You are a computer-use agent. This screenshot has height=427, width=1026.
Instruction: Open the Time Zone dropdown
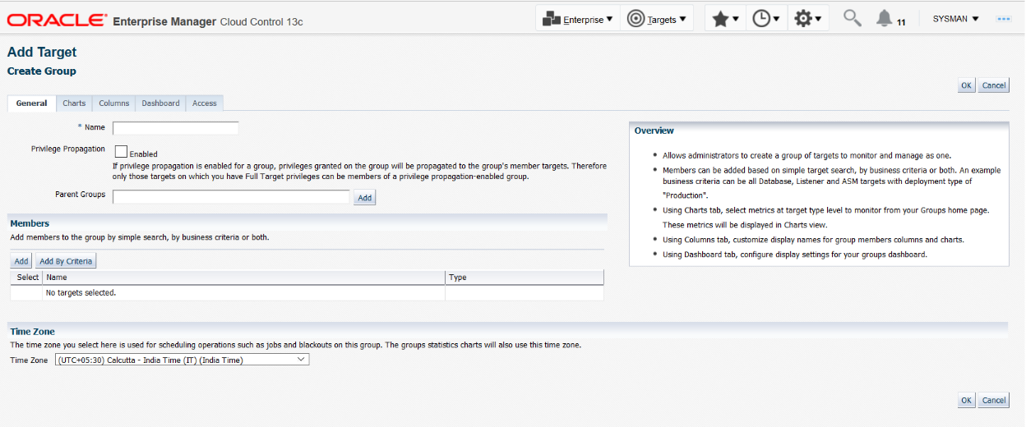click(x=182, y=360)
